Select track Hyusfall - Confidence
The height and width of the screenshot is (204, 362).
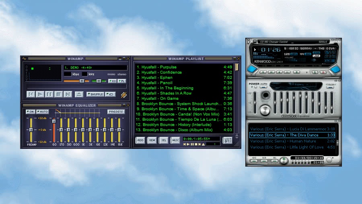tap(184, 72)
